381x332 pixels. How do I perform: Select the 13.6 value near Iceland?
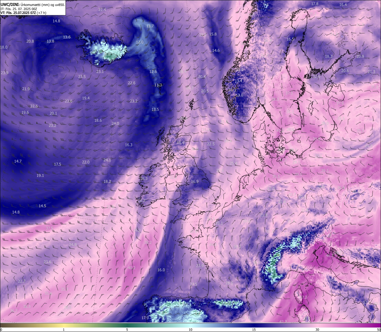click(67, 37)
